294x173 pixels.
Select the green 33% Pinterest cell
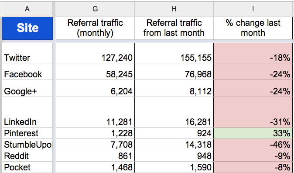pyautogui.click(x=253, y=133)
